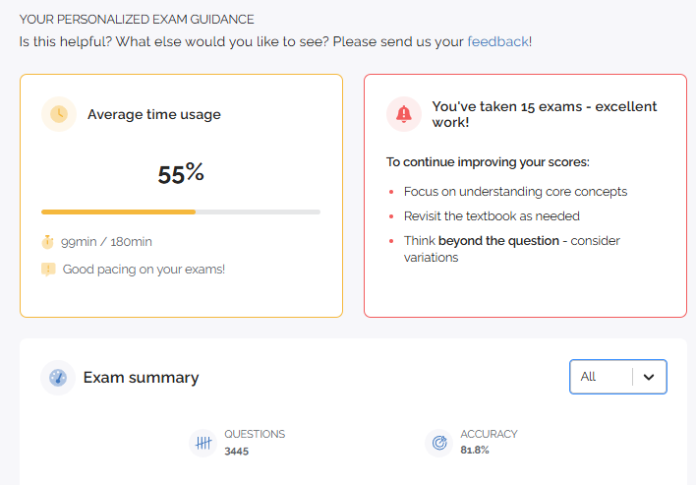Click the 3445 questions count

pos(237,451)
